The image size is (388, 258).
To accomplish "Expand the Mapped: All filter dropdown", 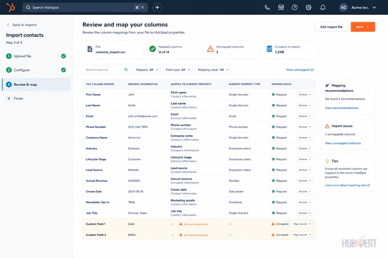I will click(x=147, y=70).
